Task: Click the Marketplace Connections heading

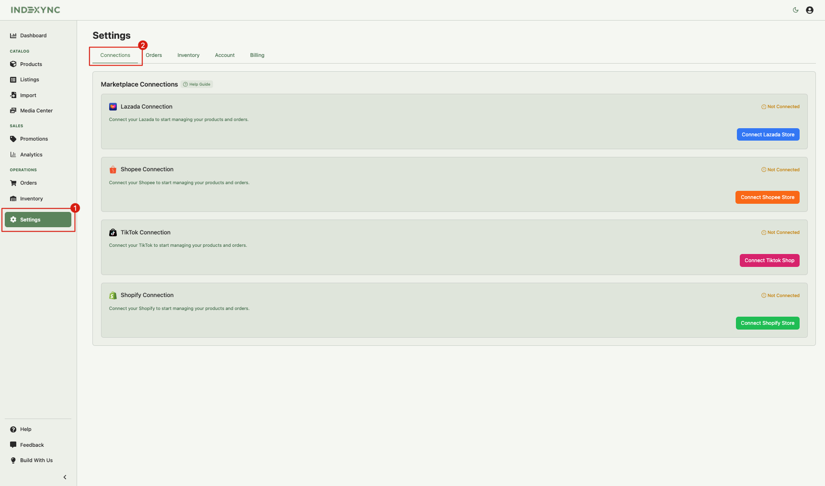Action: pyautogui.click(x=139, y=84)
